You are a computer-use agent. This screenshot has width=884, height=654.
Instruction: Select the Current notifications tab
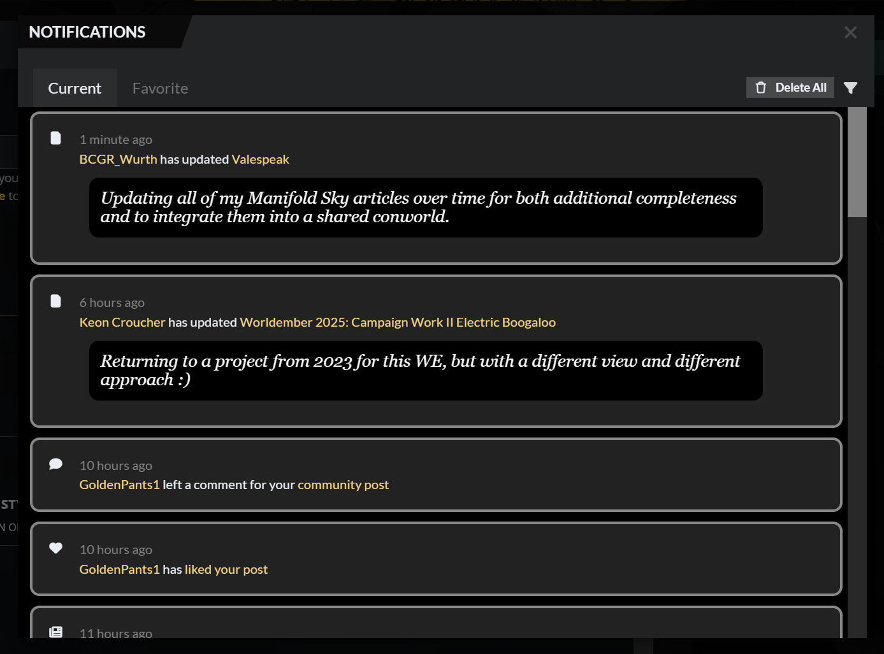point(75,89)
